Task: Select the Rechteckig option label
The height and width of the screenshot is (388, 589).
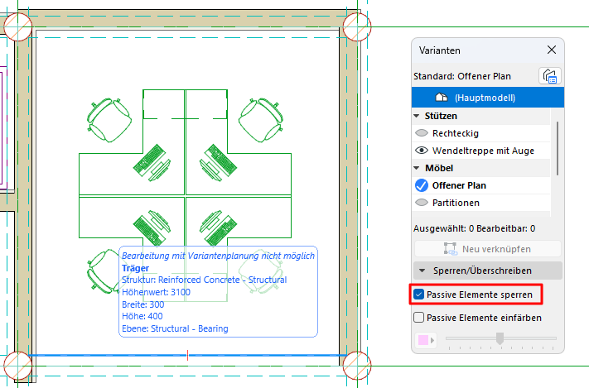Action: point(456,133)
